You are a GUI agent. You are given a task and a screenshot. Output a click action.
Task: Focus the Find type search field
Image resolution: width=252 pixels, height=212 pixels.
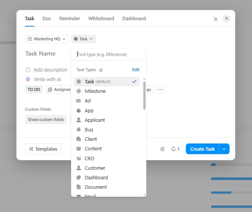coord(108,54)
